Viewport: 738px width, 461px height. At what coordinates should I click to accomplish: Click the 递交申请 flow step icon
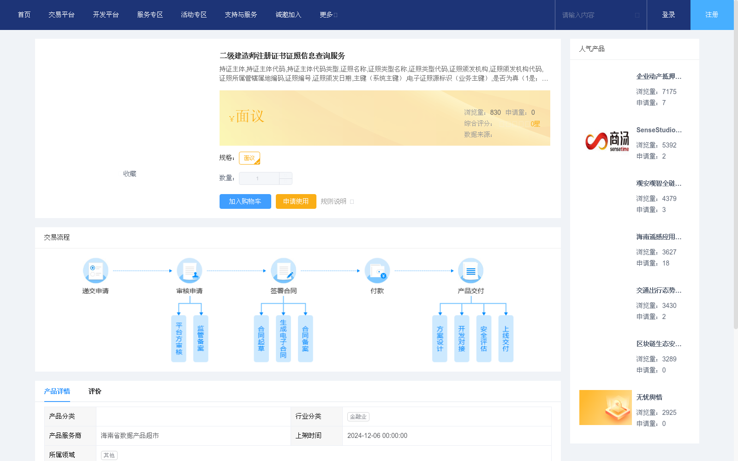point(95,271)
